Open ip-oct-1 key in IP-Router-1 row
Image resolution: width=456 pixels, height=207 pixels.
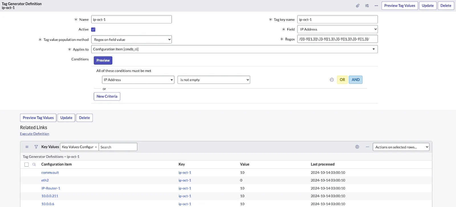(185, 188)
